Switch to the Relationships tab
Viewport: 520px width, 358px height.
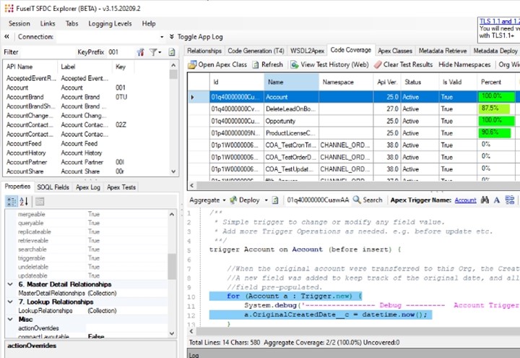click(x=204, y=51)
